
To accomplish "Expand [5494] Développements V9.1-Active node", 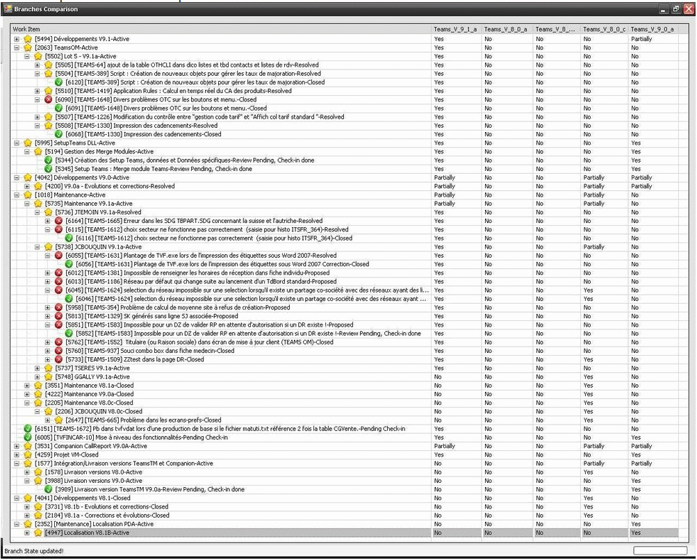I will 17,39.
